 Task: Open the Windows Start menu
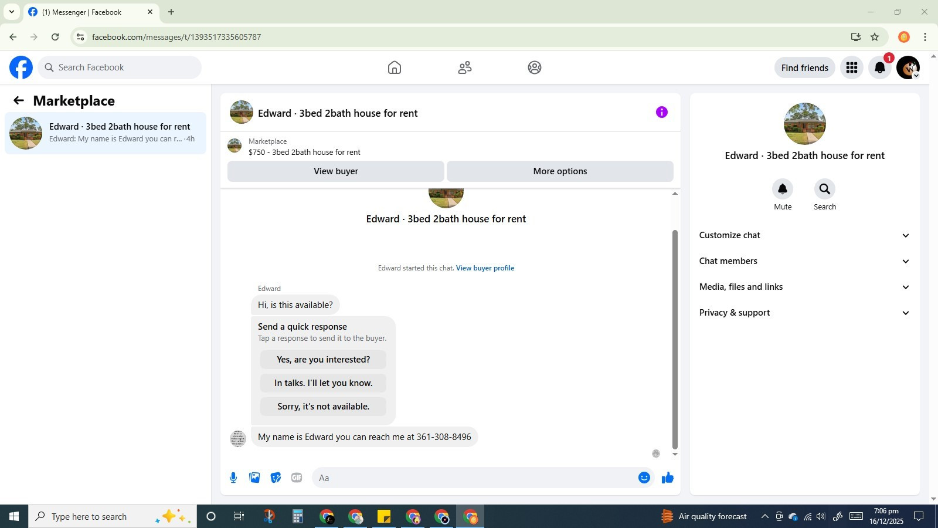pyautogui.click(x=14, y=516)
